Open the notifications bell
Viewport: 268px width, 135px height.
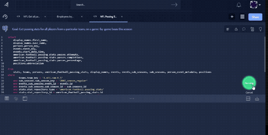pyautogui.click(x=239, y=5)
